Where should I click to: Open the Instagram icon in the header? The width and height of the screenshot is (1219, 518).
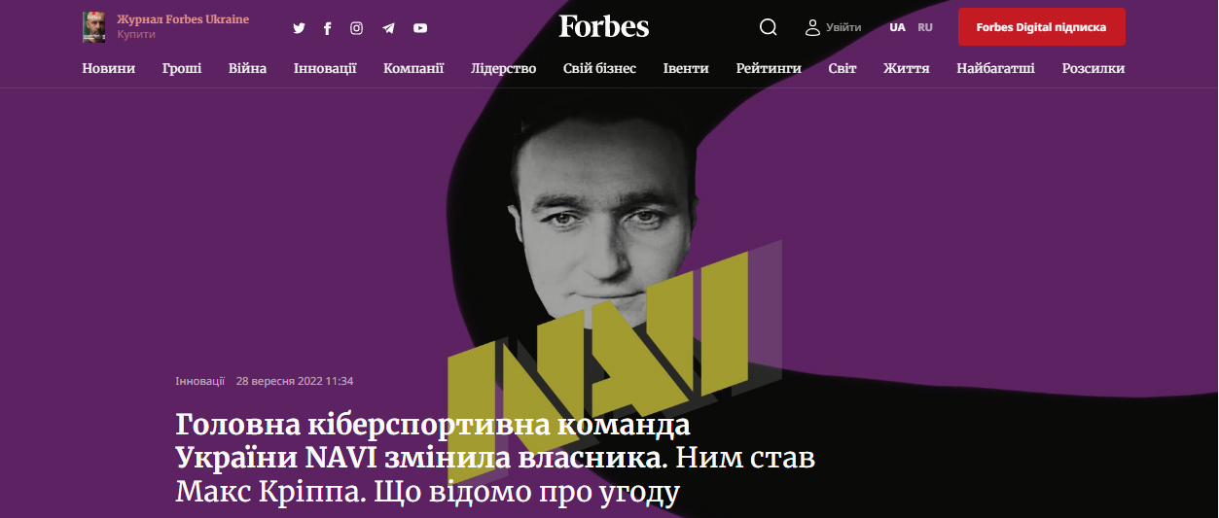(357, 28)
